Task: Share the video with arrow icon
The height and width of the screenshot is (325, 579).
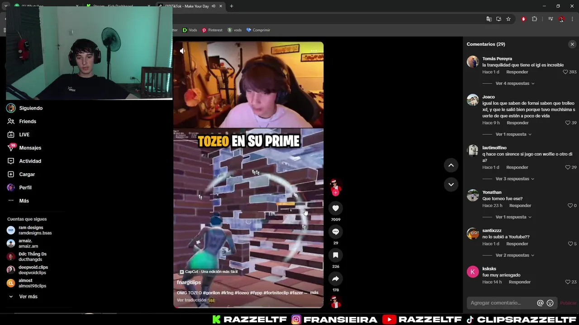Action: point(336,279)
